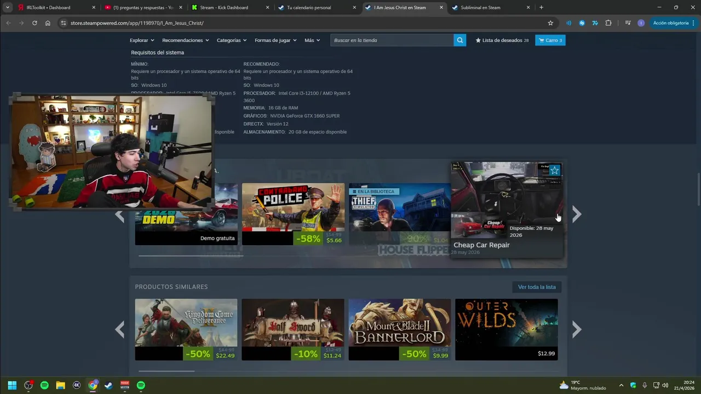This screenshot has width=701, height=394.
Task: Show next recommended games right arrow
Action: (x=576, y=215)
